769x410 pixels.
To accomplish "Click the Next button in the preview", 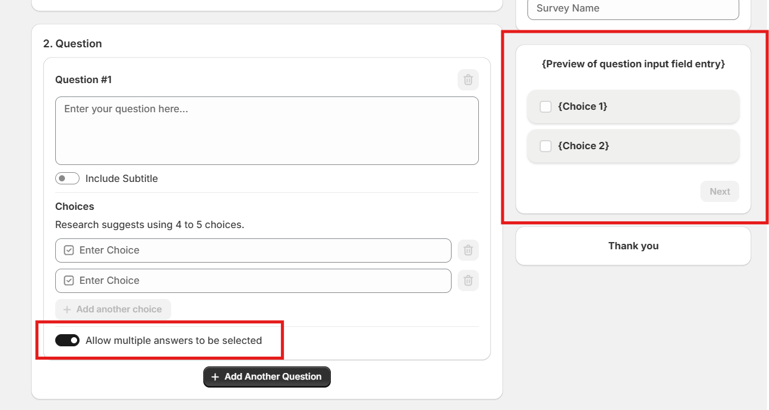I will click(720, 192).
